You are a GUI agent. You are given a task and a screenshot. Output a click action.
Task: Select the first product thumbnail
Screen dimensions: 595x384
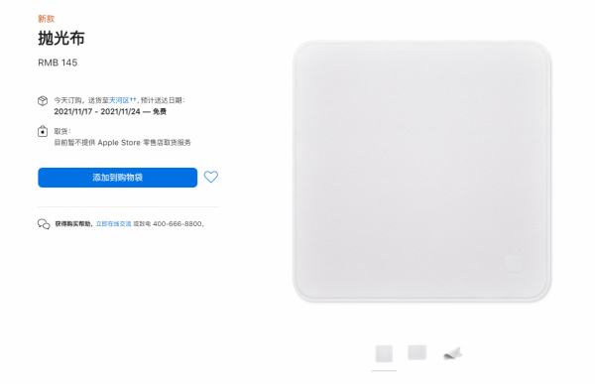tap(384, 353)
